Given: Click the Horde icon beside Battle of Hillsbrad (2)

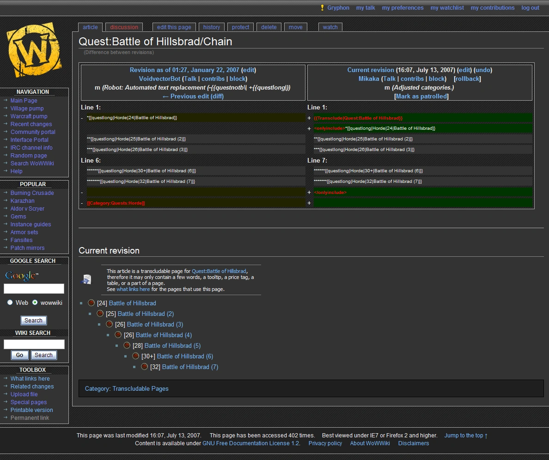Looking at the screenshot, I should pyautogui.click(x=100, y=314).
